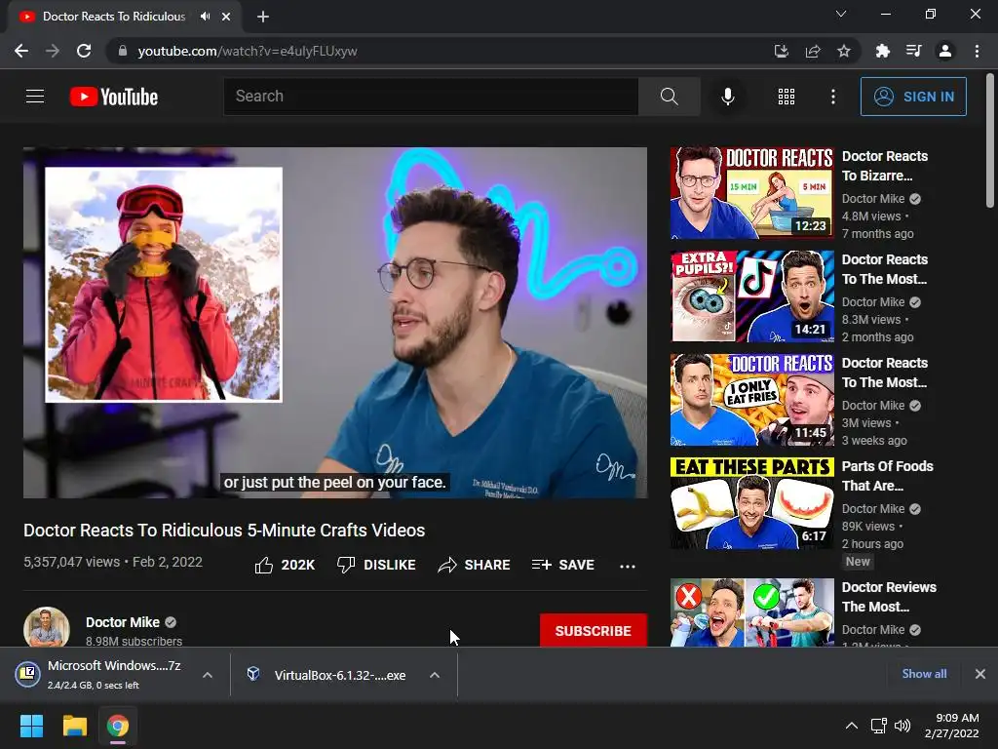Open the Windows Start menu

point(31,726)
